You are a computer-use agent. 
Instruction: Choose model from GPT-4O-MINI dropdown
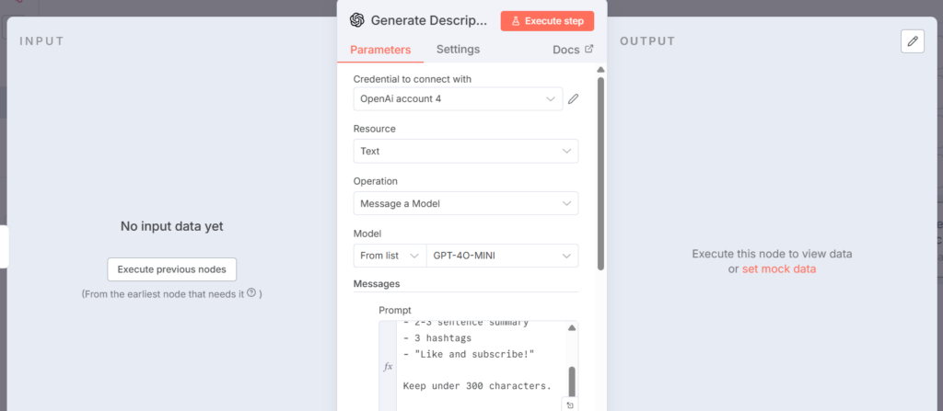[502, 256]
